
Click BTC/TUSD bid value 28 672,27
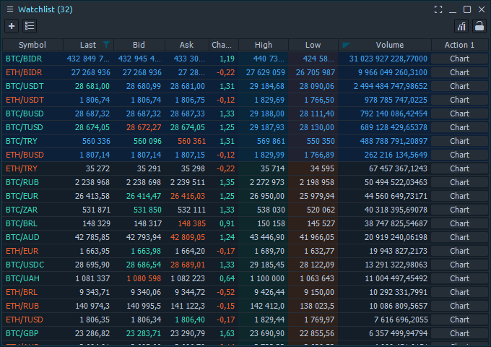144,127
